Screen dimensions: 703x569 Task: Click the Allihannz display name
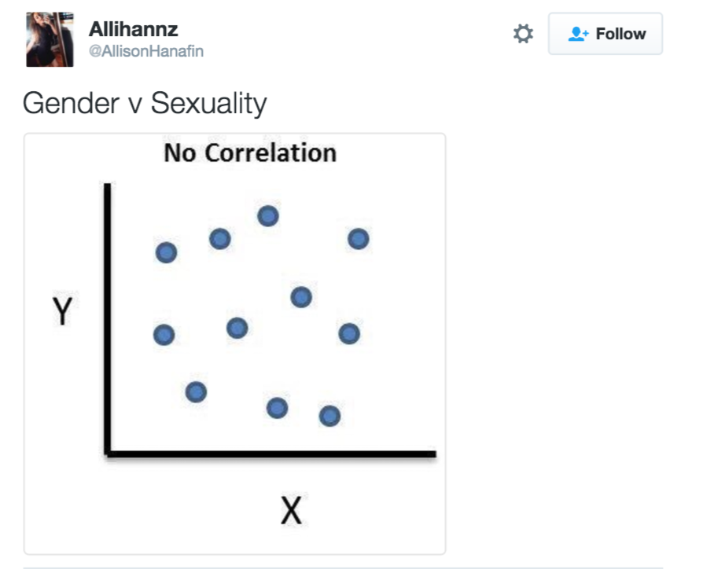(133, 30)
